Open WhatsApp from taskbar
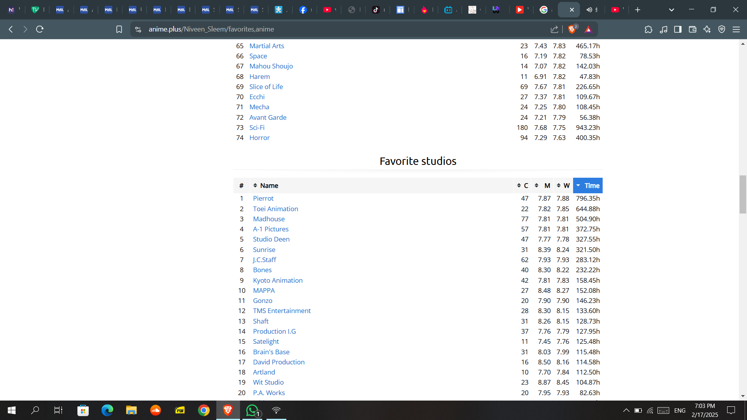Viewport: 747px width, 420px height. 253,410
